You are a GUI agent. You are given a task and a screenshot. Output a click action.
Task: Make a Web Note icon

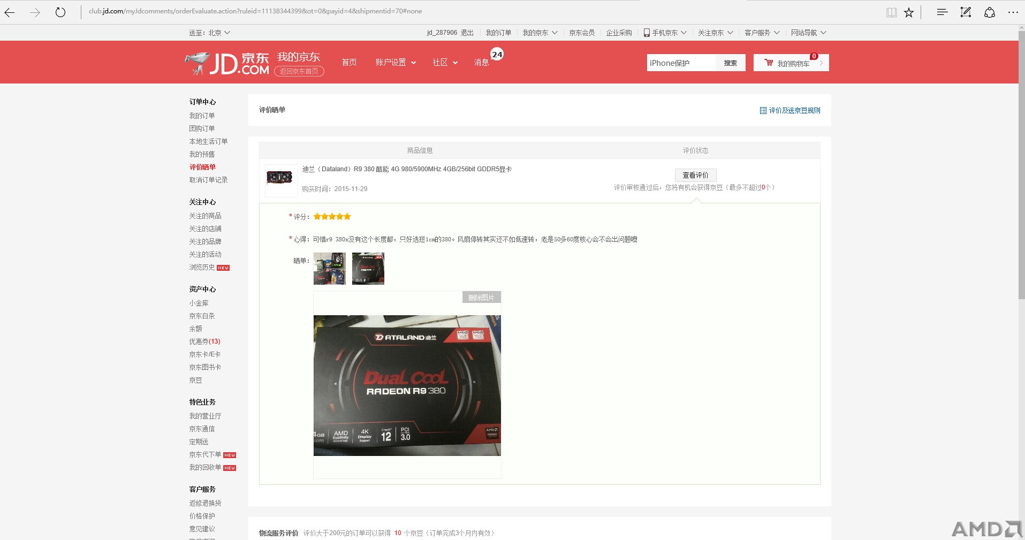[x=966, y=12]
